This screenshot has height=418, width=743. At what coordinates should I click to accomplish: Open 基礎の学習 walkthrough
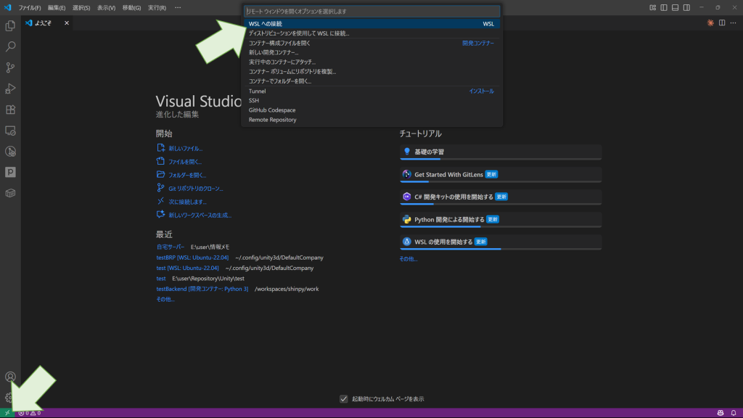tap(501, 152)
